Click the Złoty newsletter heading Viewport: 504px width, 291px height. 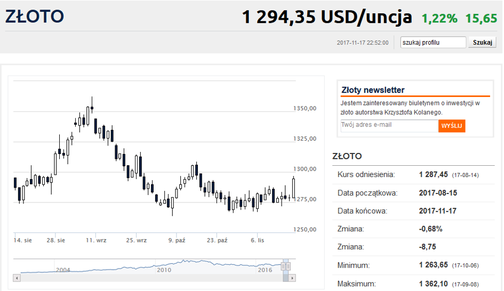[373, 90]
